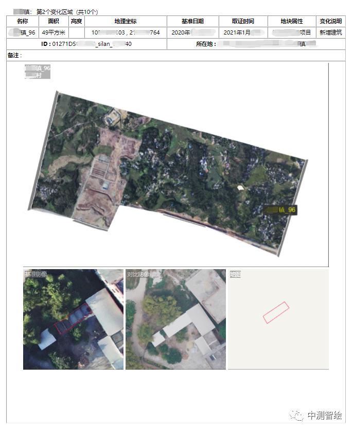Click the 49平方米 area cell
The image size is (353, 431).
point(54,32)
